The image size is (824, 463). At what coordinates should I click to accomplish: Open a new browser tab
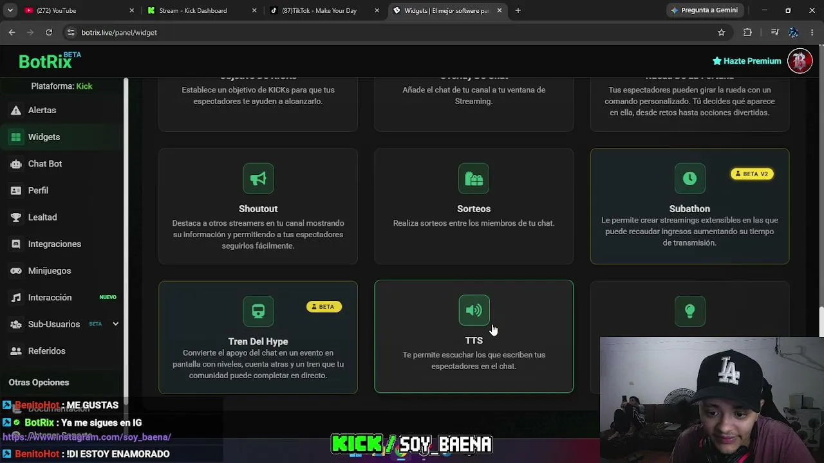(518, 10)
